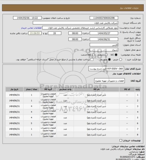Select the جزیی purchase process option
Viewport: 146px width, 160px height.
[121, 59]
